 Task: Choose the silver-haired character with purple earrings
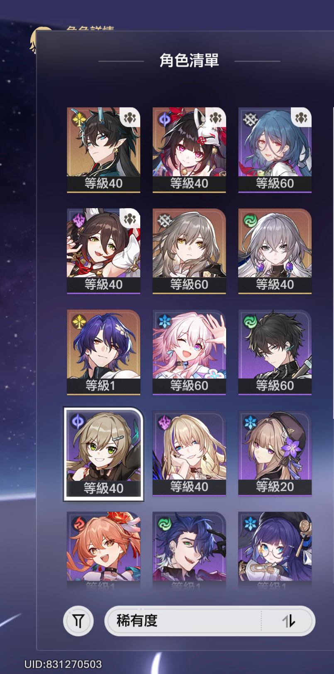pos(275,251)
